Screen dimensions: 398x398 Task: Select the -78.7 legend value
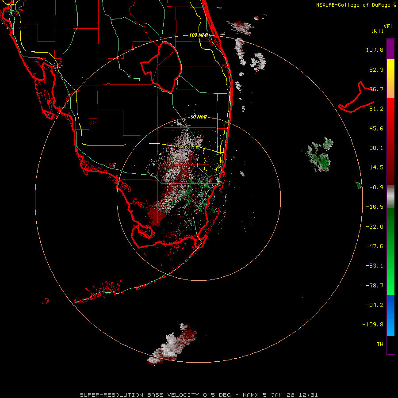point(375,286)
